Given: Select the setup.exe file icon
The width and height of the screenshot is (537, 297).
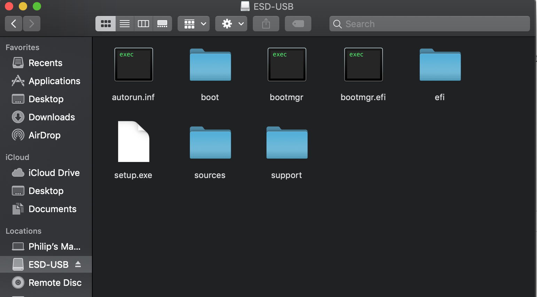Looking at the screenshot, I should pos(134,142).
